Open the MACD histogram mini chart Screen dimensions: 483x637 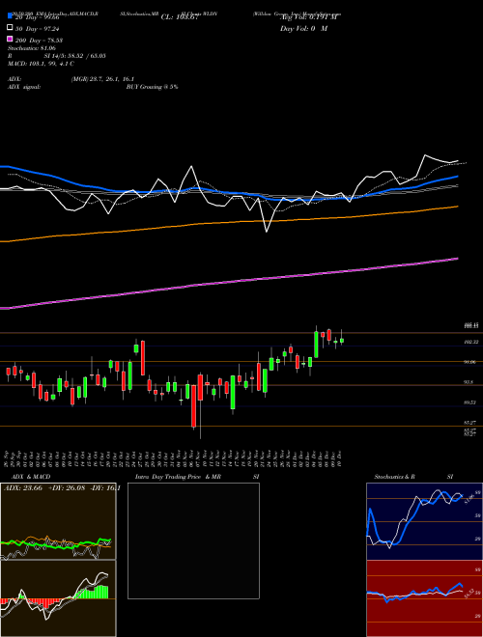coord(58,598)
